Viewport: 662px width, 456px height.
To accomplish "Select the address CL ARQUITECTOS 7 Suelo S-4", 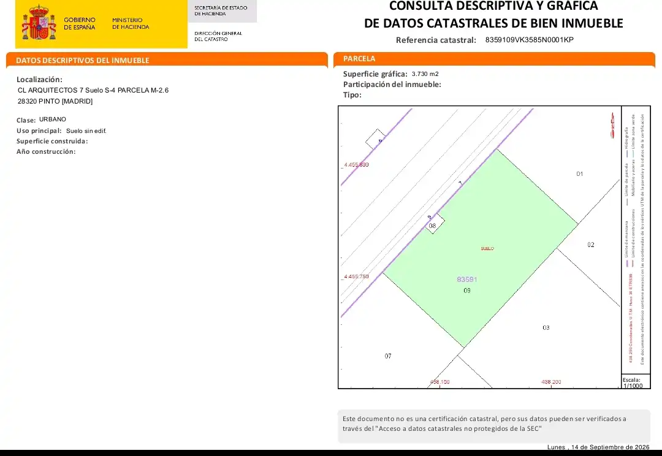I will tap(66, 90).
